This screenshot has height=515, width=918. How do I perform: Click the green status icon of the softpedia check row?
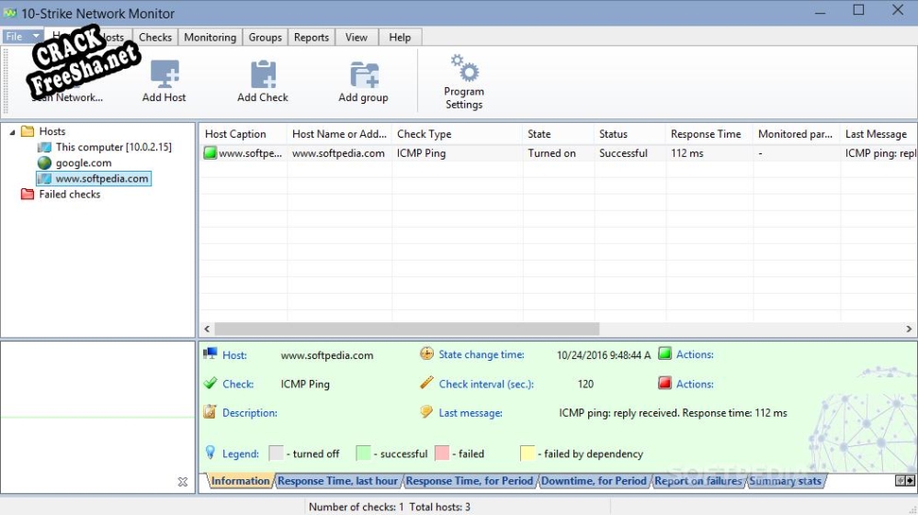tap(210, 153)
